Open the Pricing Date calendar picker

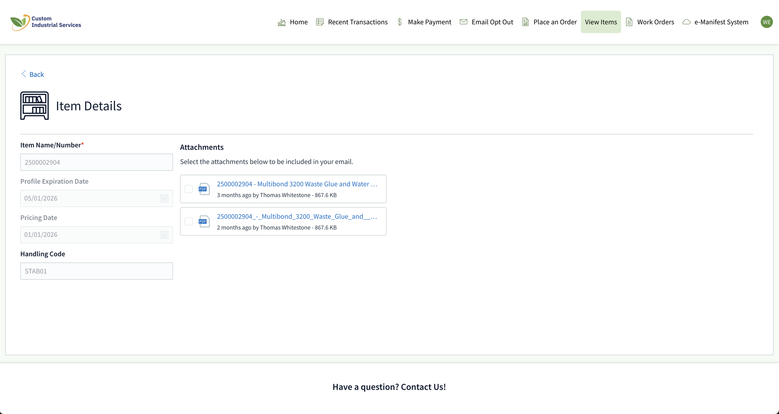coord(164,235)
